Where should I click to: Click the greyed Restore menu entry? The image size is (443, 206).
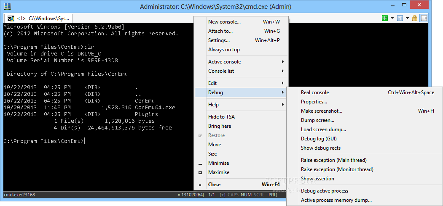coord(241,135)
